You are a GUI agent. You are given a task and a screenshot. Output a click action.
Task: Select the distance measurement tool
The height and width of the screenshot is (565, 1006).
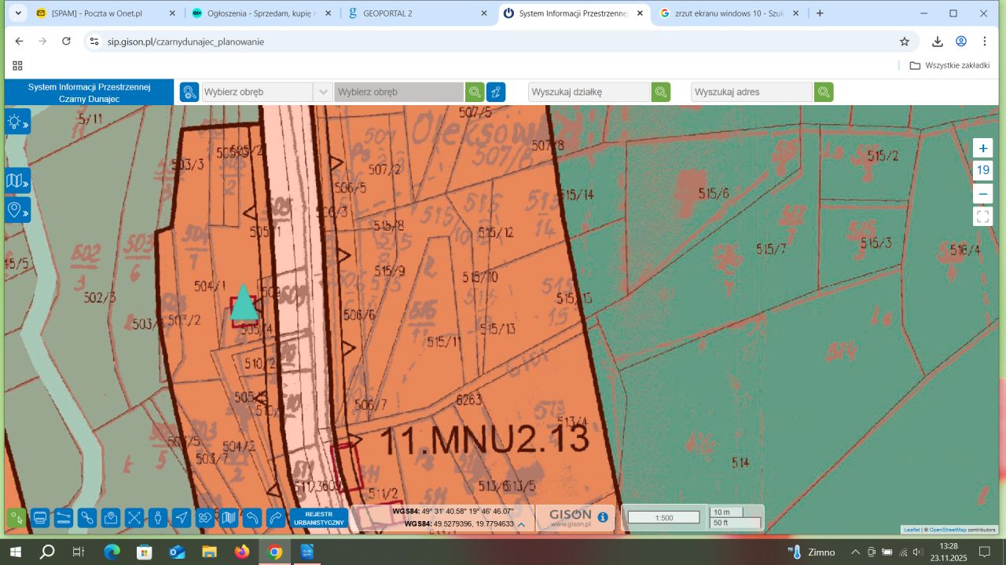(x=64, y=518)
